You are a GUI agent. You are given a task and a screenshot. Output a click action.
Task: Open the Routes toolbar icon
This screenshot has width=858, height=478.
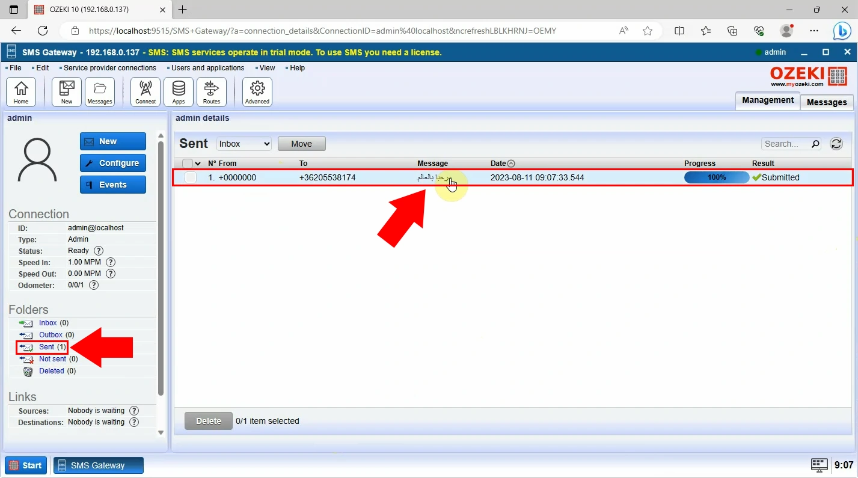coord(212,92)
